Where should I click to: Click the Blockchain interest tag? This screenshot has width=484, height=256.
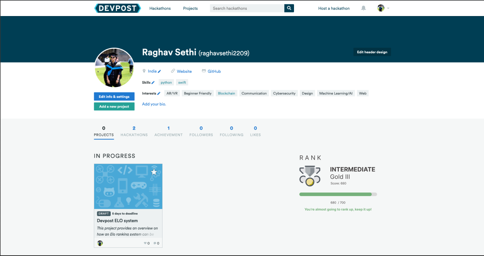tap(226, 94)
